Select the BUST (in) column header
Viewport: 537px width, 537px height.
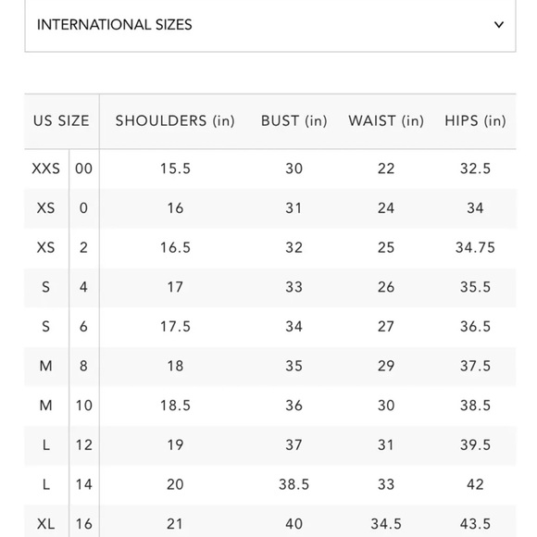pyautogui.click(x=293, y=121)
